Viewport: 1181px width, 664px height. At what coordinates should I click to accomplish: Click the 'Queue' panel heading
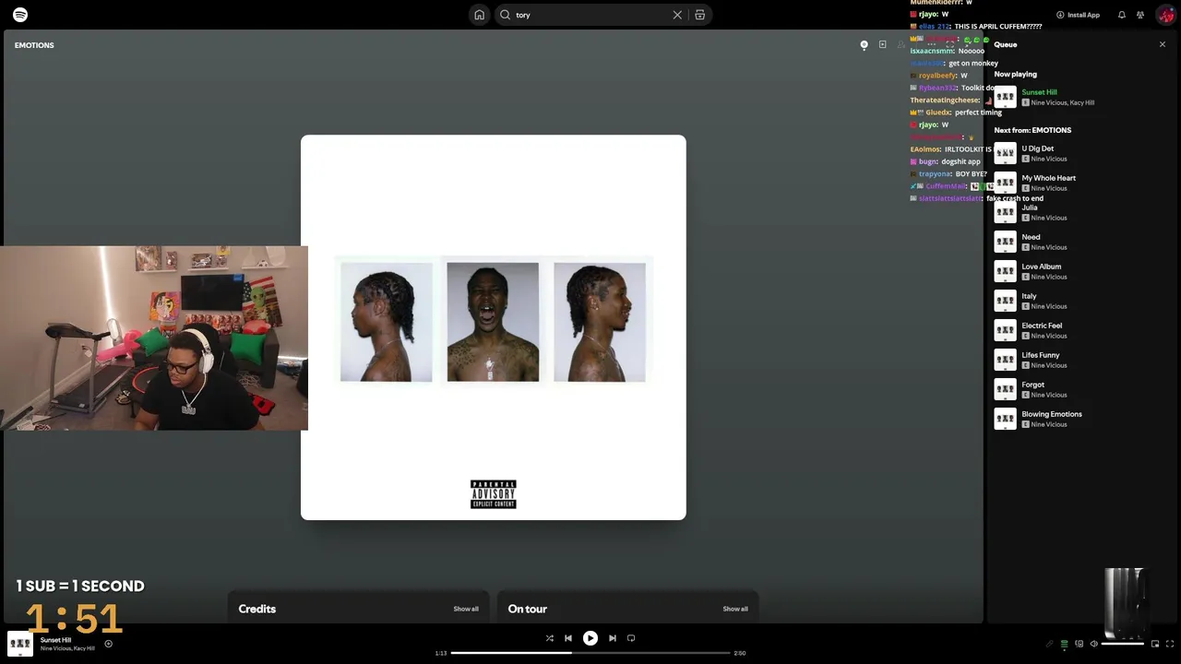pos(1006,44)
